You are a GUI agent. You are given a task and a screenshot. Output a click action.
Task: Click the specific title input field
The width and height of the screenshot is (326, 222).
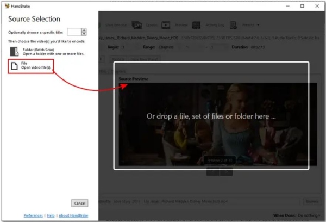pos(73,33)
